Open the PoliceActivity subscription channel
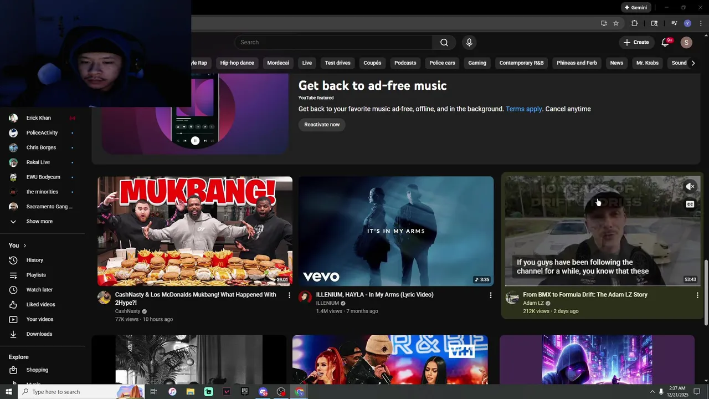 click(43, 133)
